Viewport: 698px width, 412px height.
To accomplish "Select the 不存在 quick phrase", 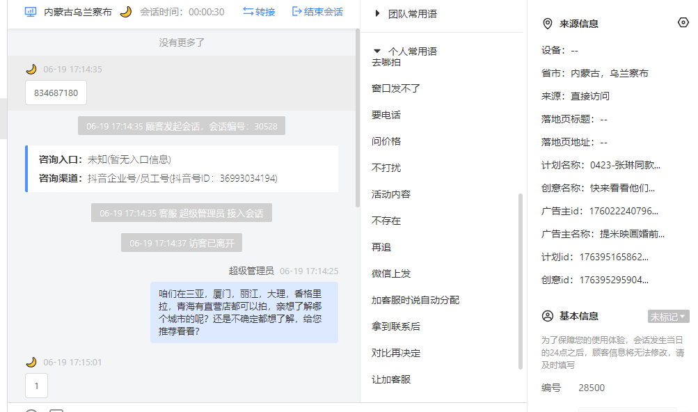I will click(x=386, y=221).
